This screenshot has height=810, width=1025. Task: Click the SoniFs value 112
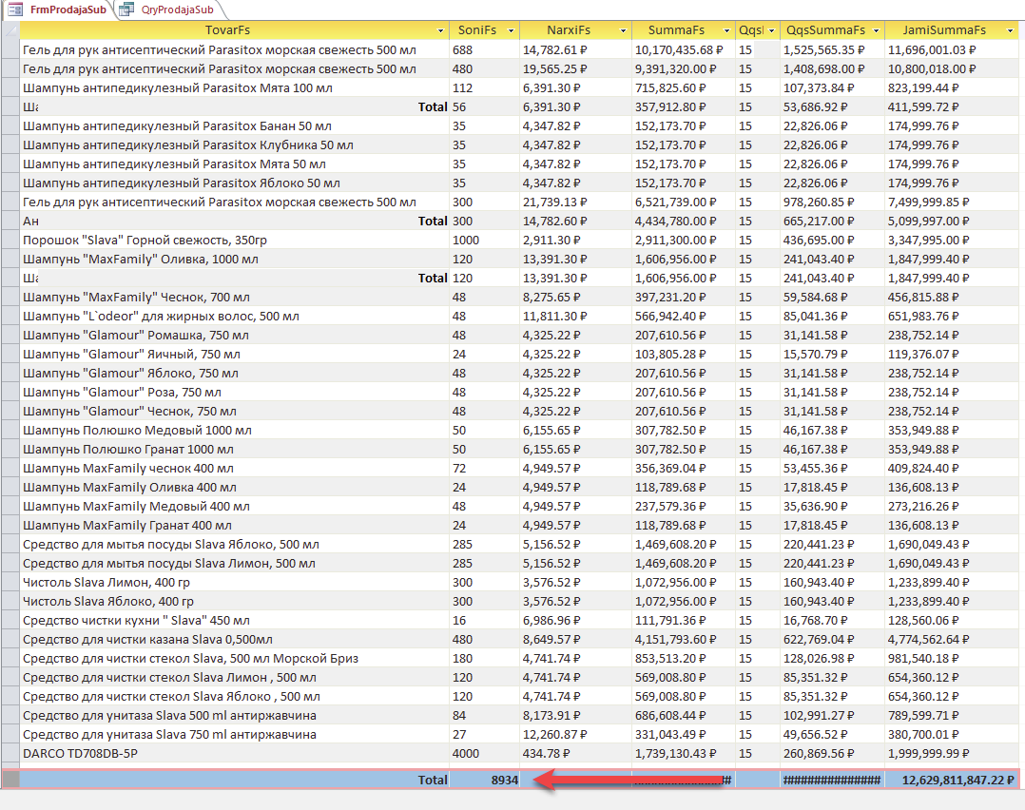pyautogui.click(x=462, y=87)
